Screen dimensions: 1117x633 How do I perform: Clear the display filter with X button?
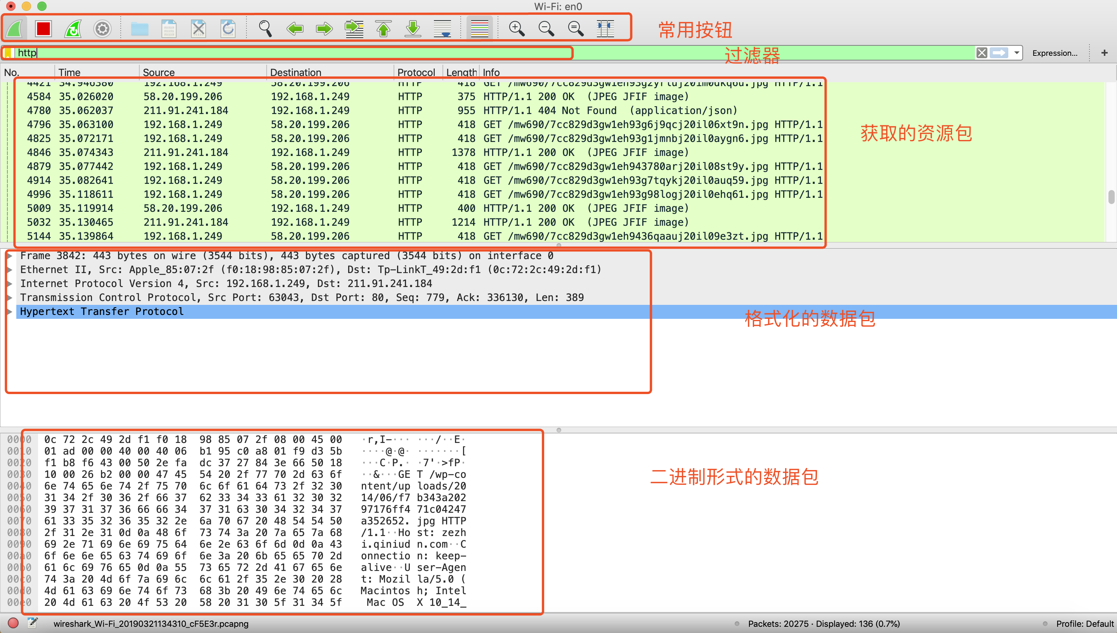click(982, 53)
